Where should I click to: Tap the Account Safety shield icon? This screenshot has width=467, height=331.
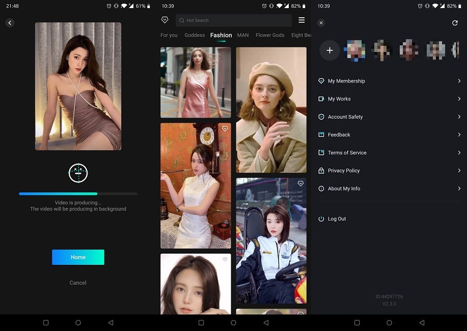(x=321, y=117)
